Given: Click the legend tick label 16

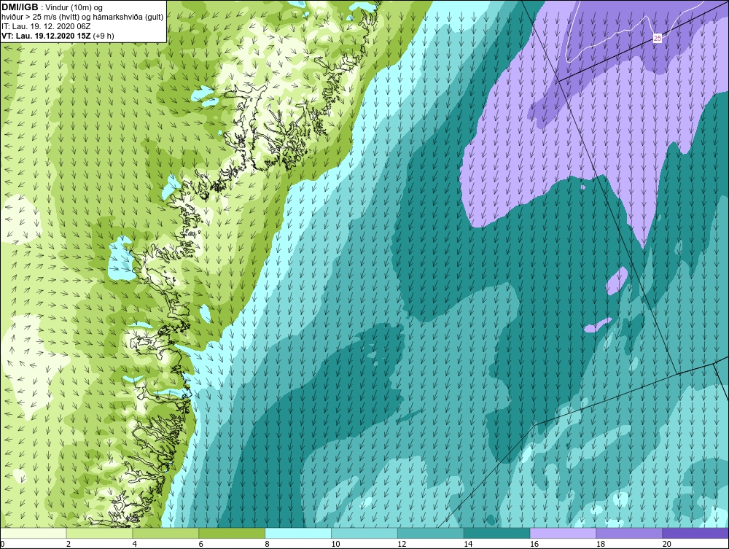Looking at the screenshot, I should (534, 544).
